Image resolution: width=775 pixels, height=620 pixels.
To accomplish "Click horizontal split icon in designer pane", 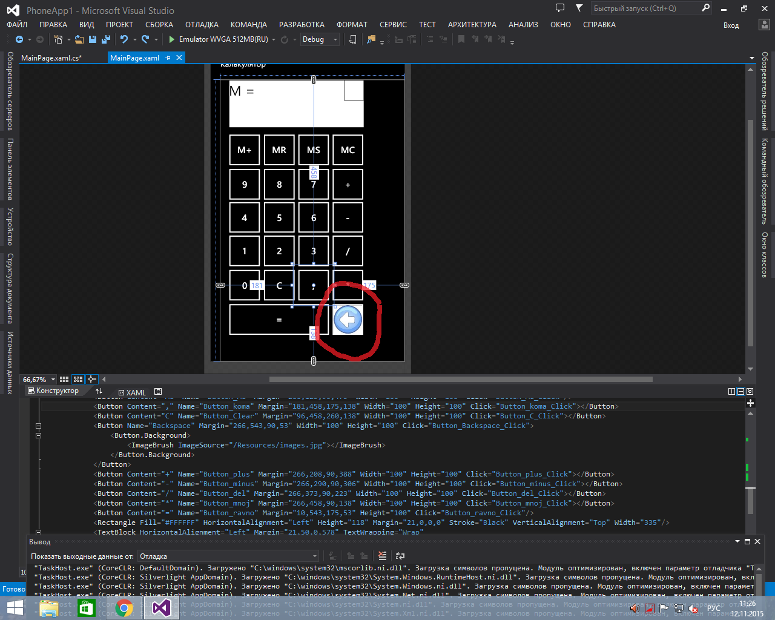I will 740,392.
